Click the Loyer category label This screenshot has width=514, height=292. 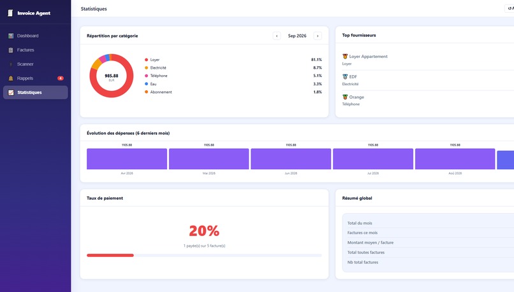coord(155,60)
